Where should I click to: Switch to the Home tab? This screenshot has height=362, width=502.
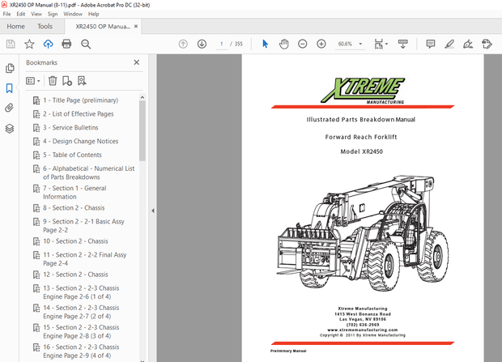point(15,26)
